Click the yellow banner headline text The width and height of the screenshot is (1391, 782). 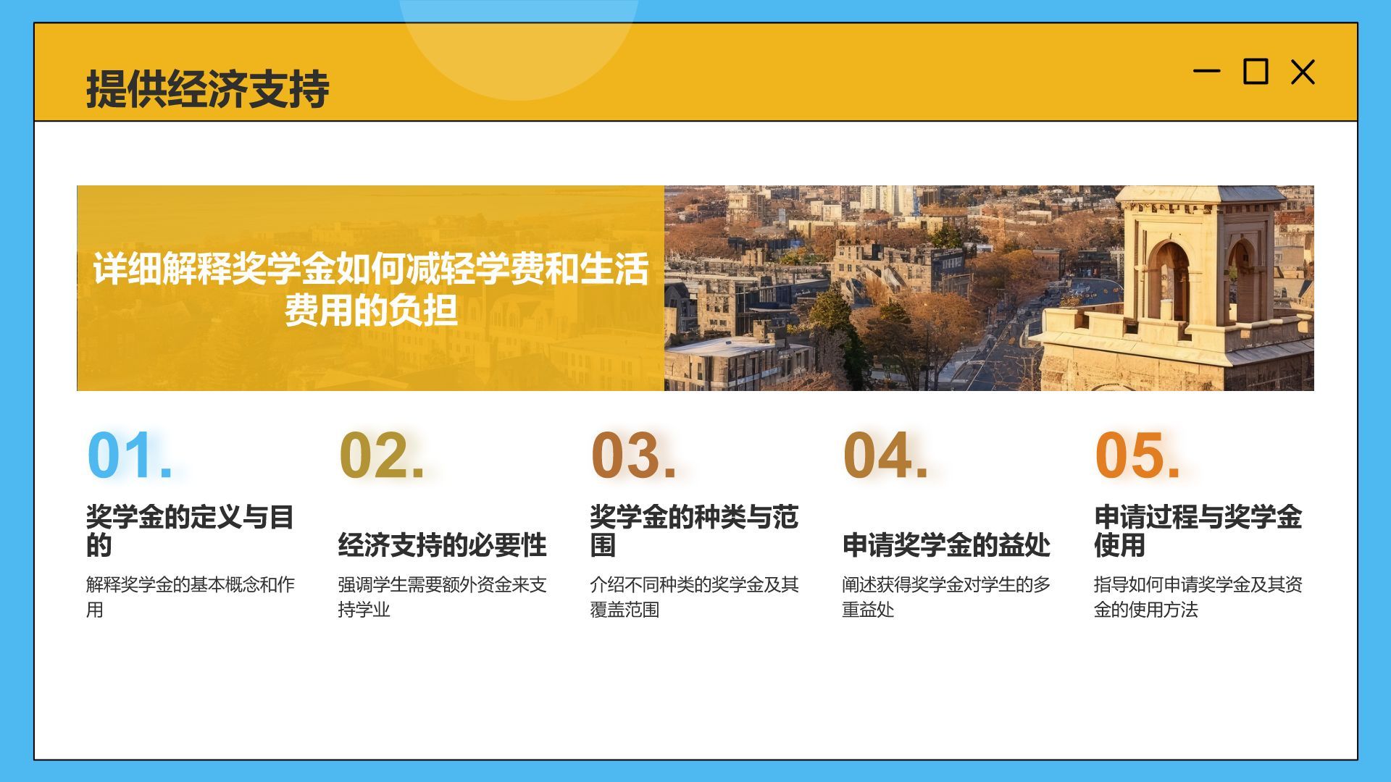coord(370,290)
